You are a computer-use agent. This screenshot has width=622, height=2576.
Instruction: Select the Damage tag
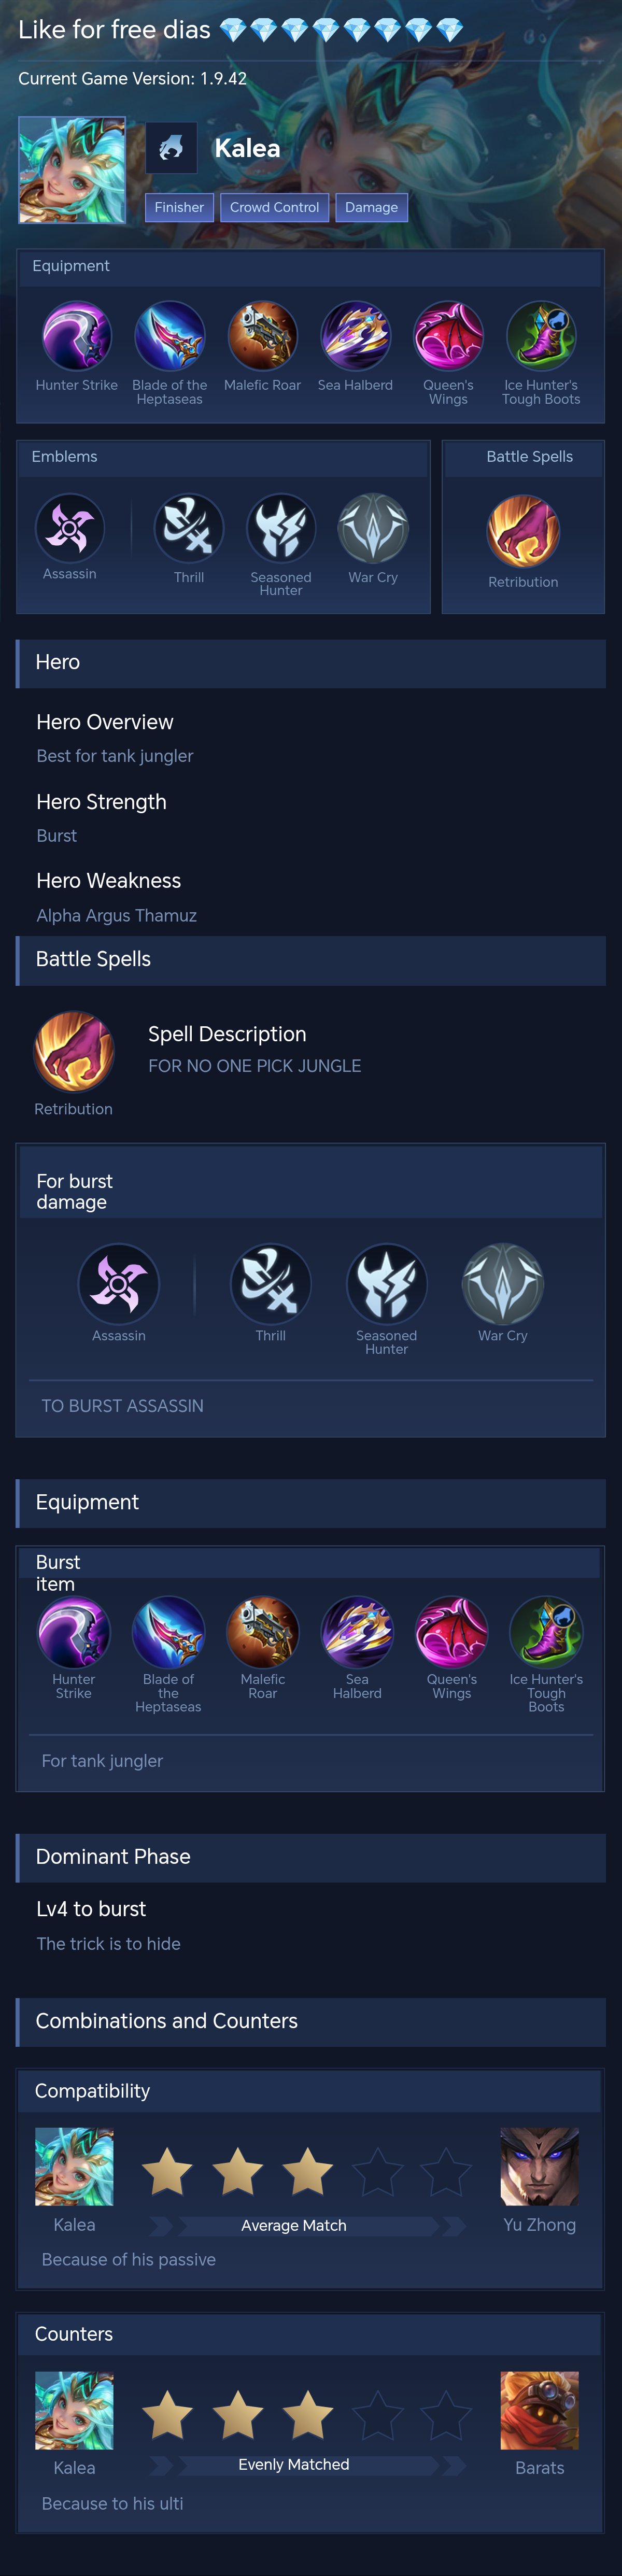371,207
